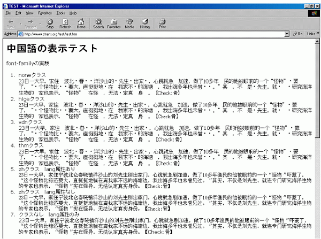The image size is (321, 239).
Task: Stop loading the page
Action: tap(50, 24)
